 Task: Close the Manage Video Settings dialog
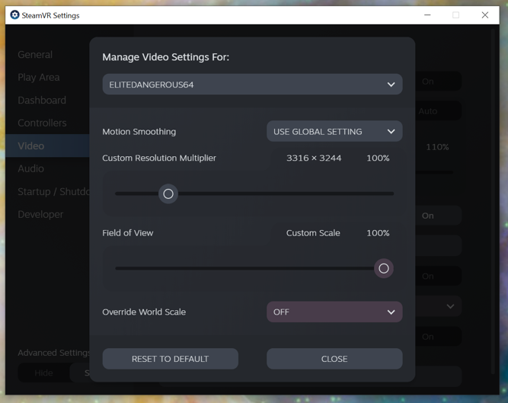(334, 359)
